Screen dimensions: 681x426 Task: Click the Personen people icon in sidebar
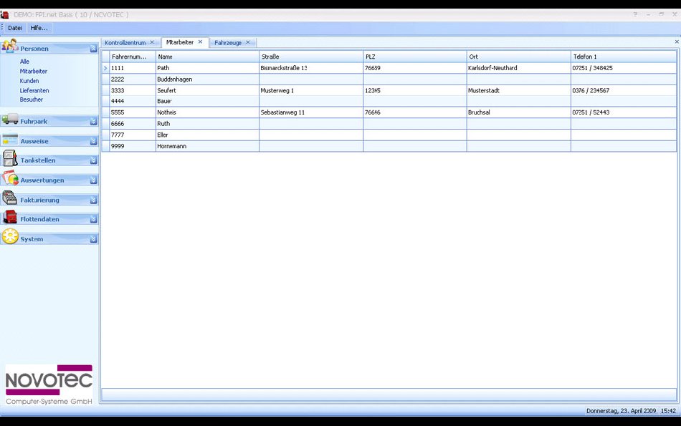click(x=9, y=47)
